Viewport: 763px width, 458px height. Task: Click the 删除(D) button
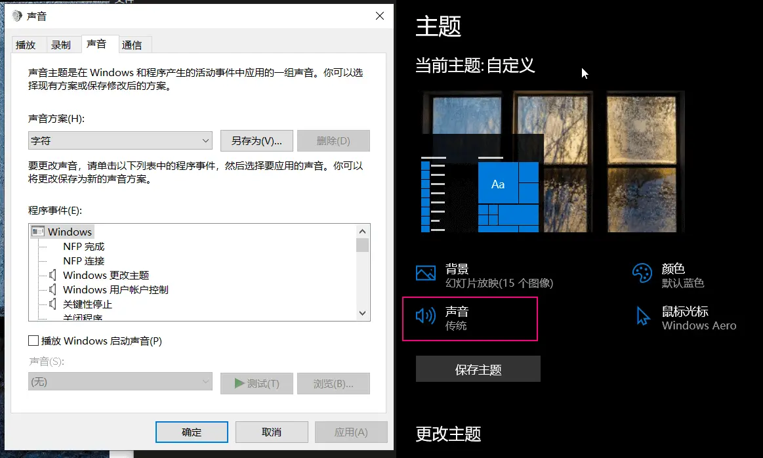pos(333,140)
